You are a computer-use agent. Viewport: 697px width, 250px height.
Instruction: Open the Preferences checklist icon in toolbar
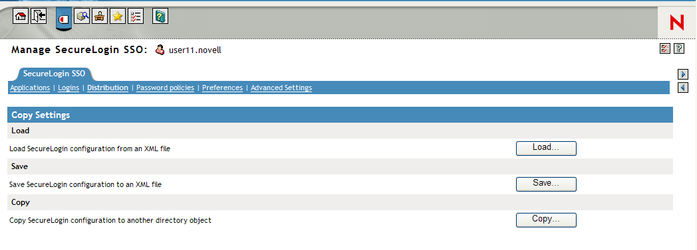[x=135, y=17]
